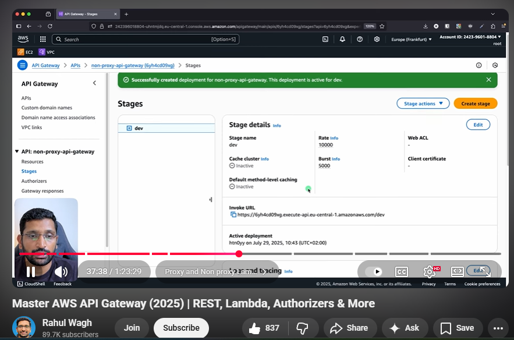Open Account ID dropdown menu
The height and width of the screenshot is (340, 514).
[470, 37]
